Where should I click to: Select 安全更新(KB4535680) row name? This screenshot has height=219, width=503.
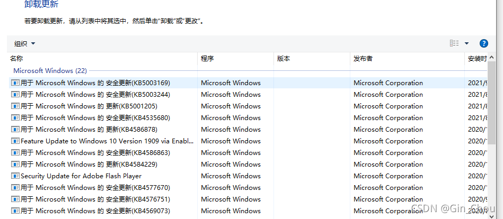(x=95, y=118)
